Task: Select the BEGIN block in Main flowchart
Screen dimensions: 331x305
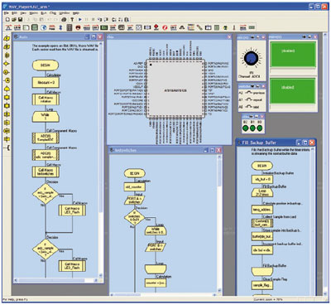Action: coord(46,65)
